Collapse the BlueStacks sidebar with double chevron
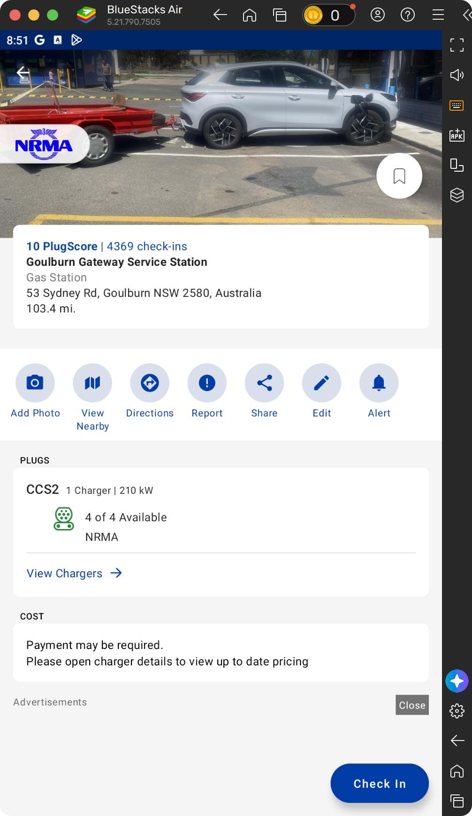Image resolution: width=472 pixels, height=816 pixels. tap(467, 15)
